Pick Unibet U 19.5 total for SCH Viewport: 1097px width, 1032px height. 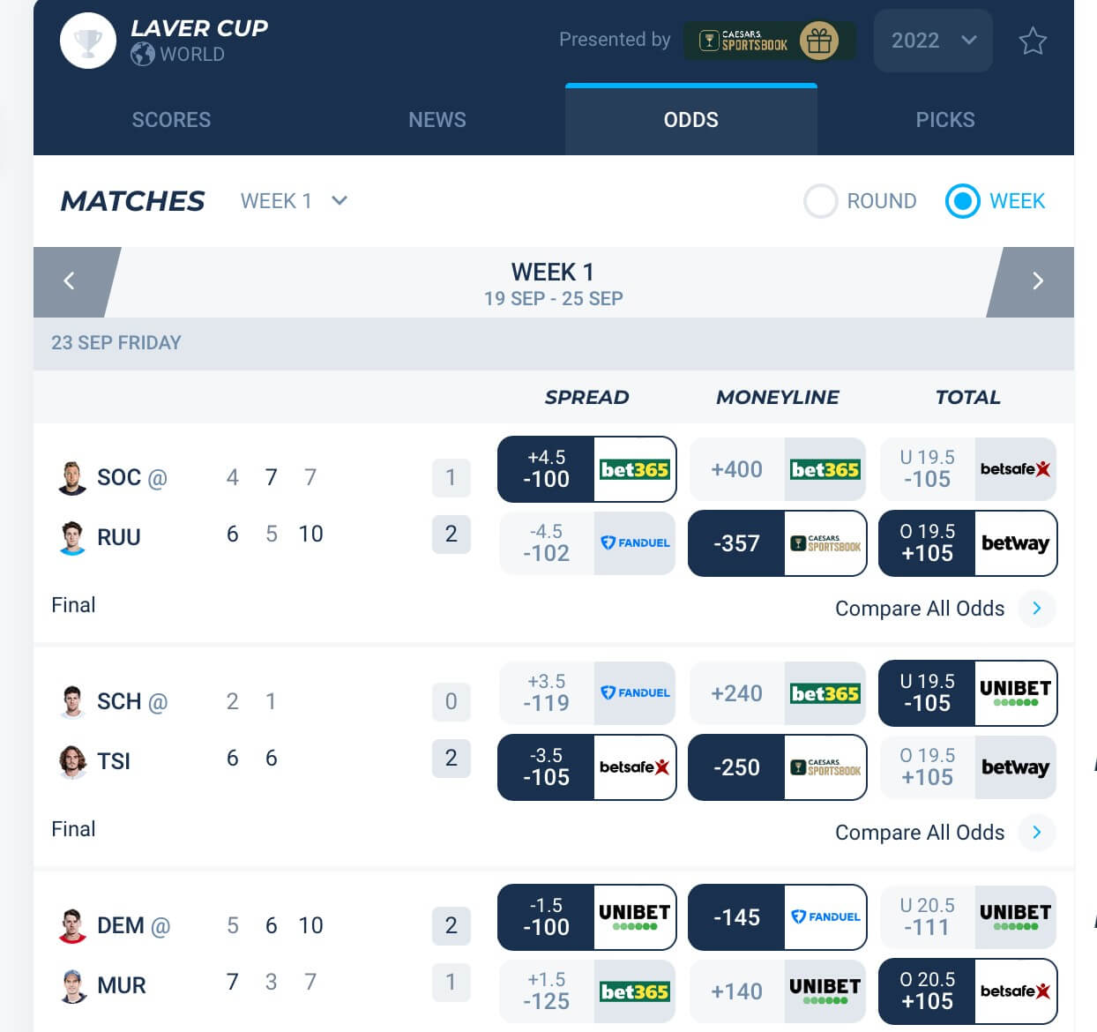click(x=968, y=693)
